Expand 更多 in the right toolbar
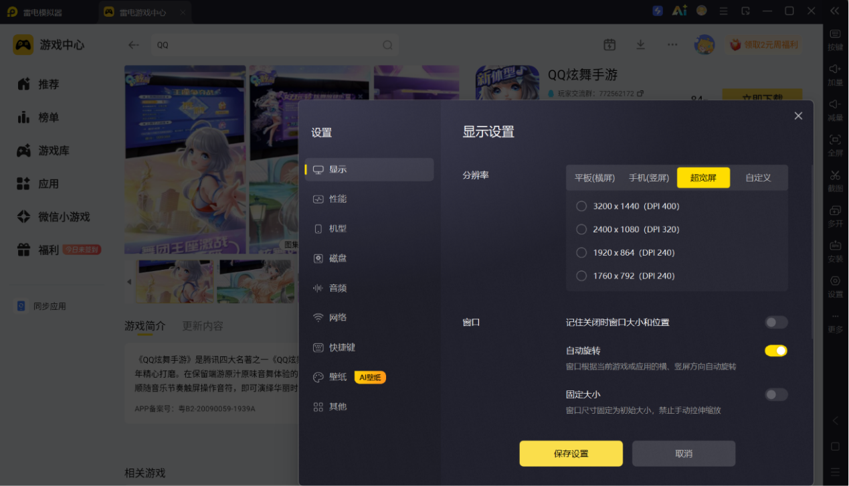849x486 pixels. pos(835,323)
